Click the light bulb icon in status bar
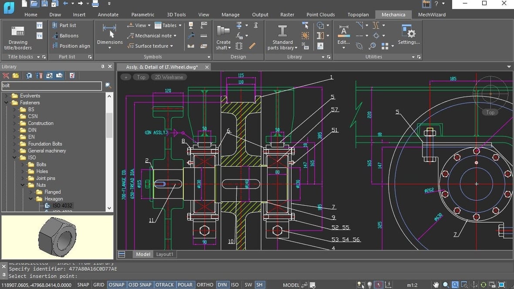Viewport: 514px width, 289px height. (370, 285)
